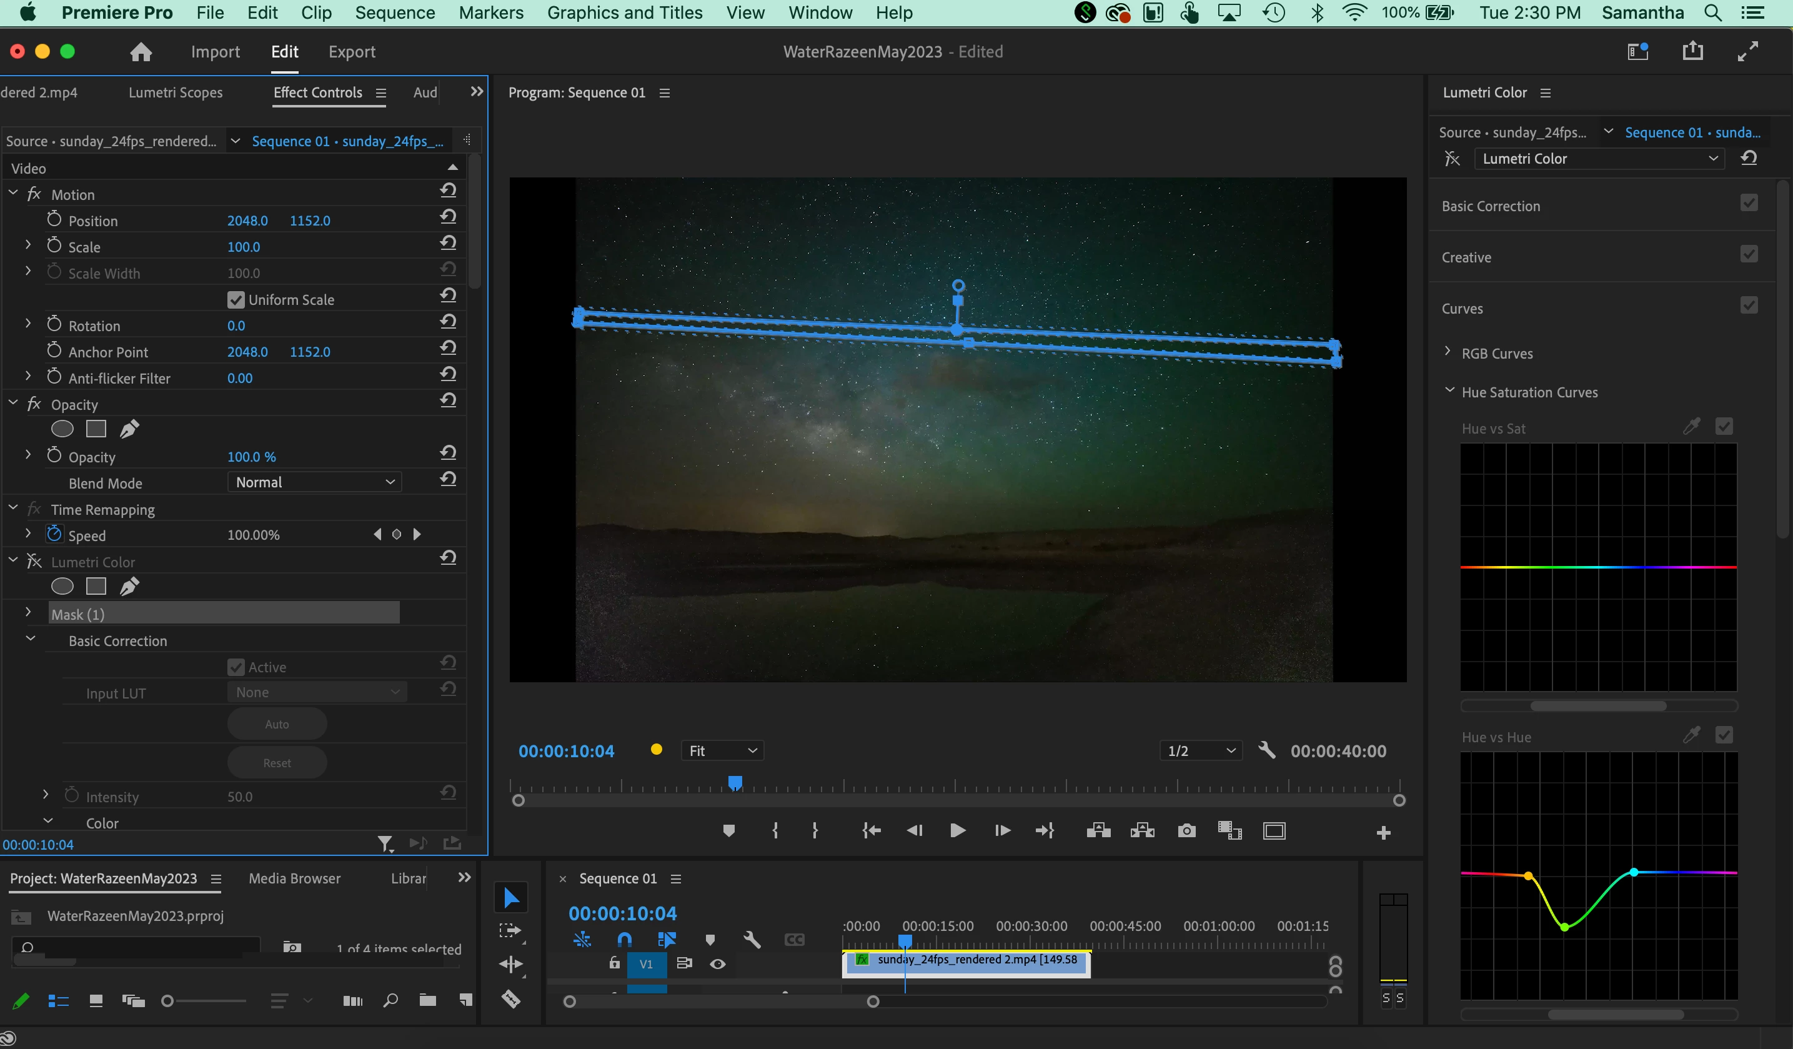Switch to the Lumetri Scopes tab
Screen dimensions: 1793x1049
[x=175, y=92]
